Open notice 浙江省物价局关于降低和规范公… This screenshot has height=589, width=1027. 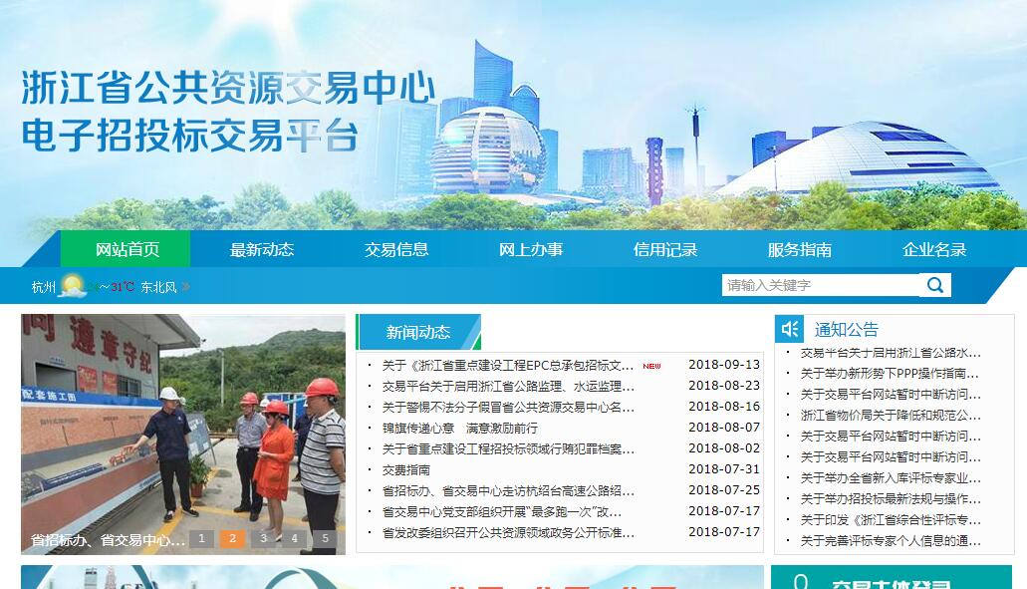point(891,416)
